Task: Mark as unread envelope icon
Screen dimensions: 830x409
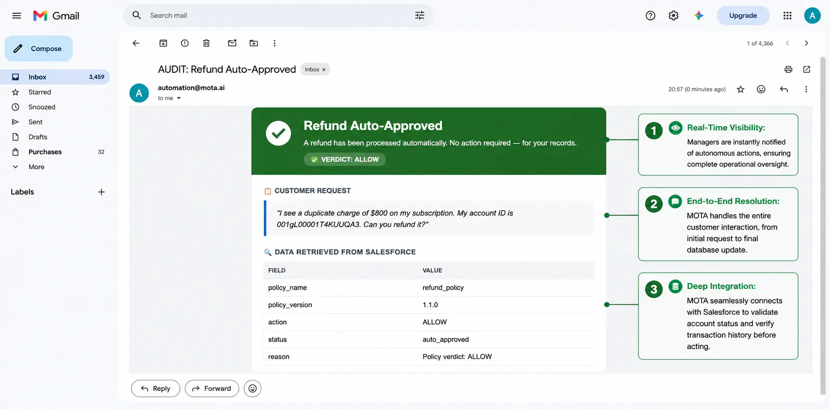Action: click(x=232, y=43)
